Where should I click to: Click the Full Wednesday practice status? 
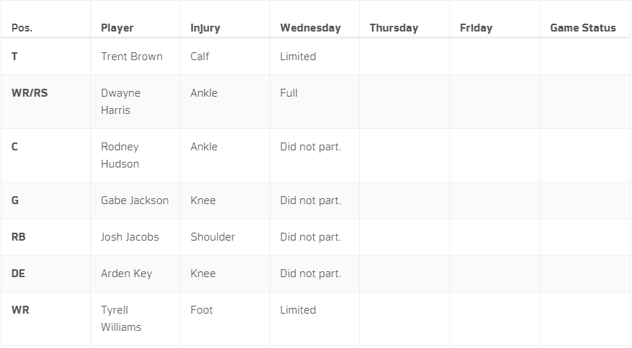289,93
